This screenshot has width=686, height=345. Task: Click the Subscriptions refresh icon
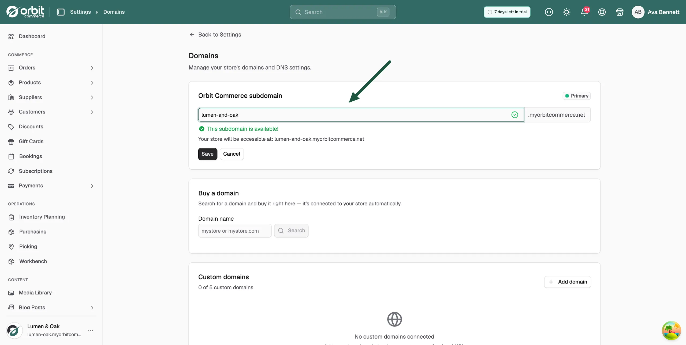(11, 171)
